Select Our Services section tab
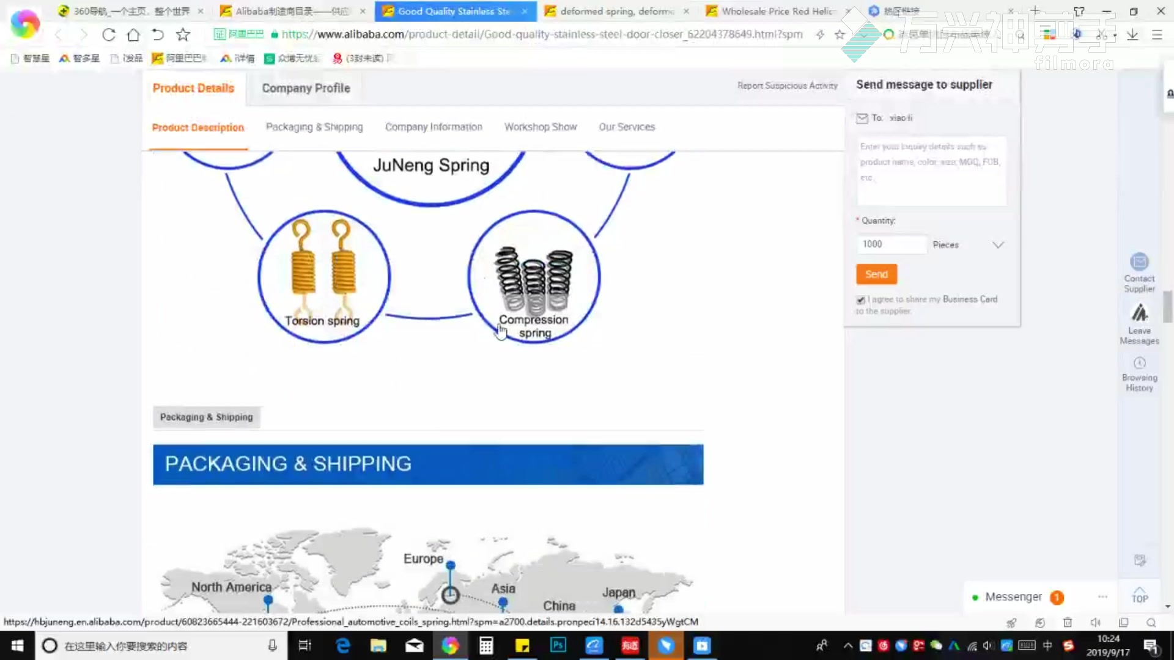Screen dimensions: 1174x660 (627, 127)
